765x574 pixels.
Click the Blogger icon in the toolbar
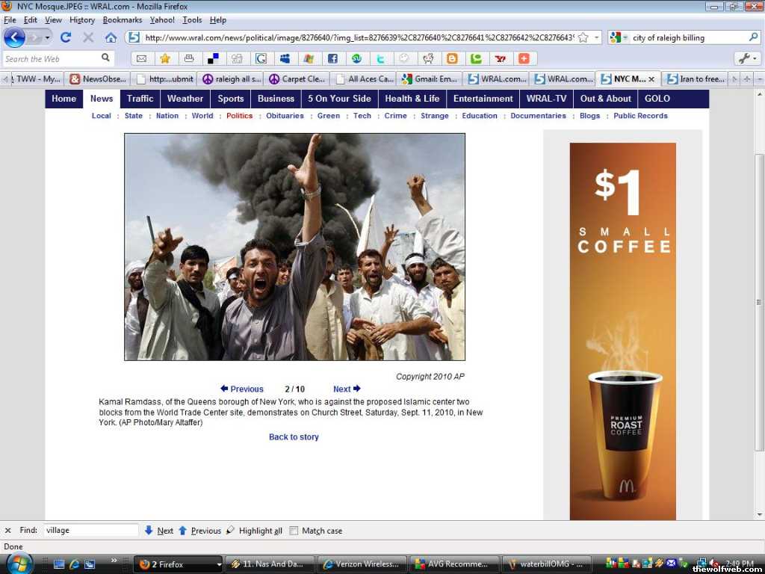(x=452, y=58)
